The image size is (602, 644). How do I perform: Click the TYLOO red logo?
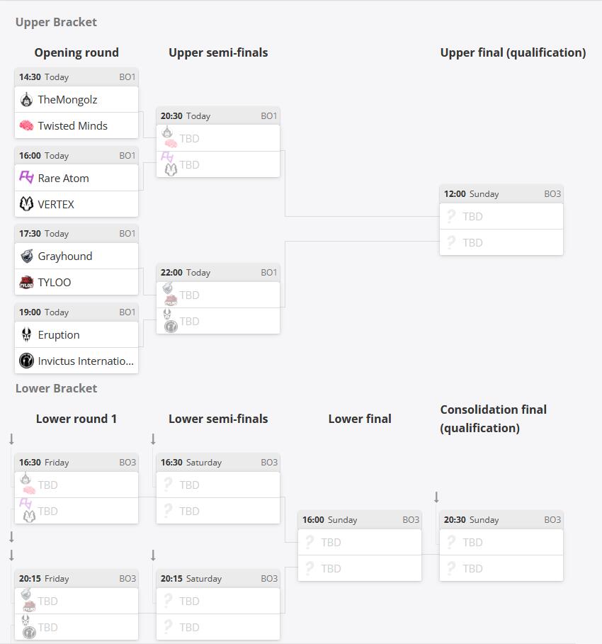pyautogui.click(x=26, y=282)
